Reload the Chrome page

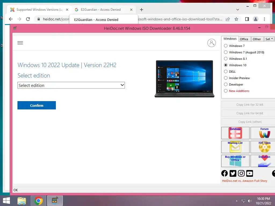tap(28, 19)
